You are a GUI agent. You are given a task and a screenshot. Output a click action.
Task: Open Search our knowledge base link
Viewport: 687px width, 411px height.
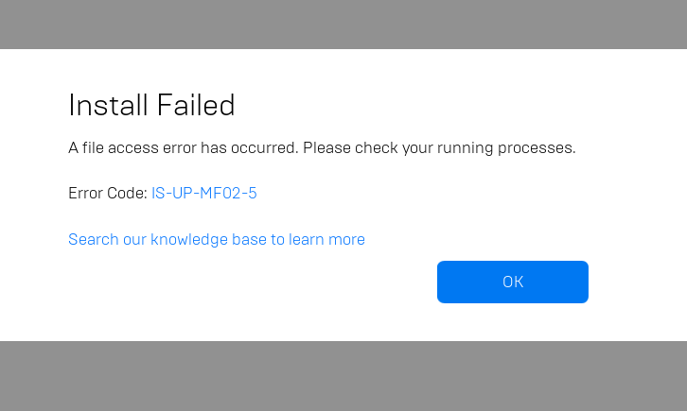pos(217,240)
